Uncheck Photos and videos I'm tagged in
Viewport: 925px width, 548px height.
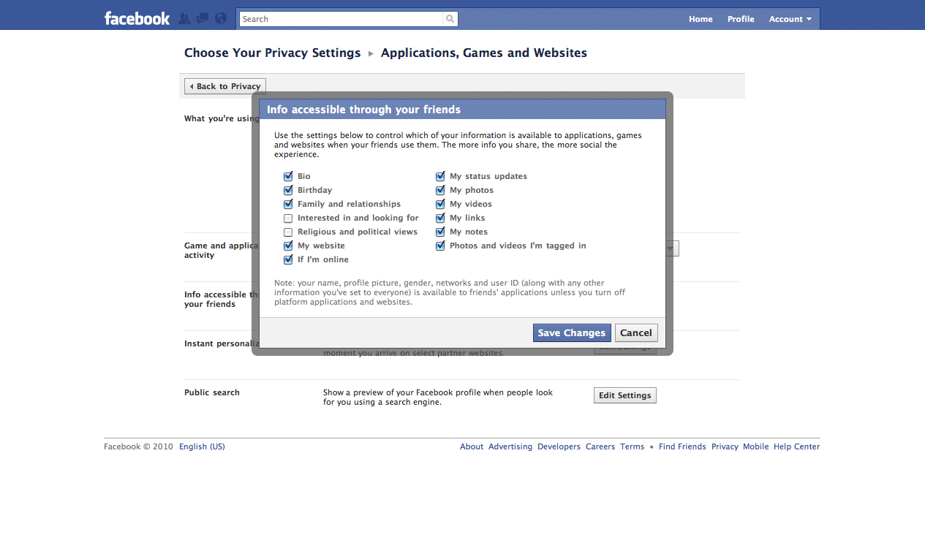coord(440,246)
